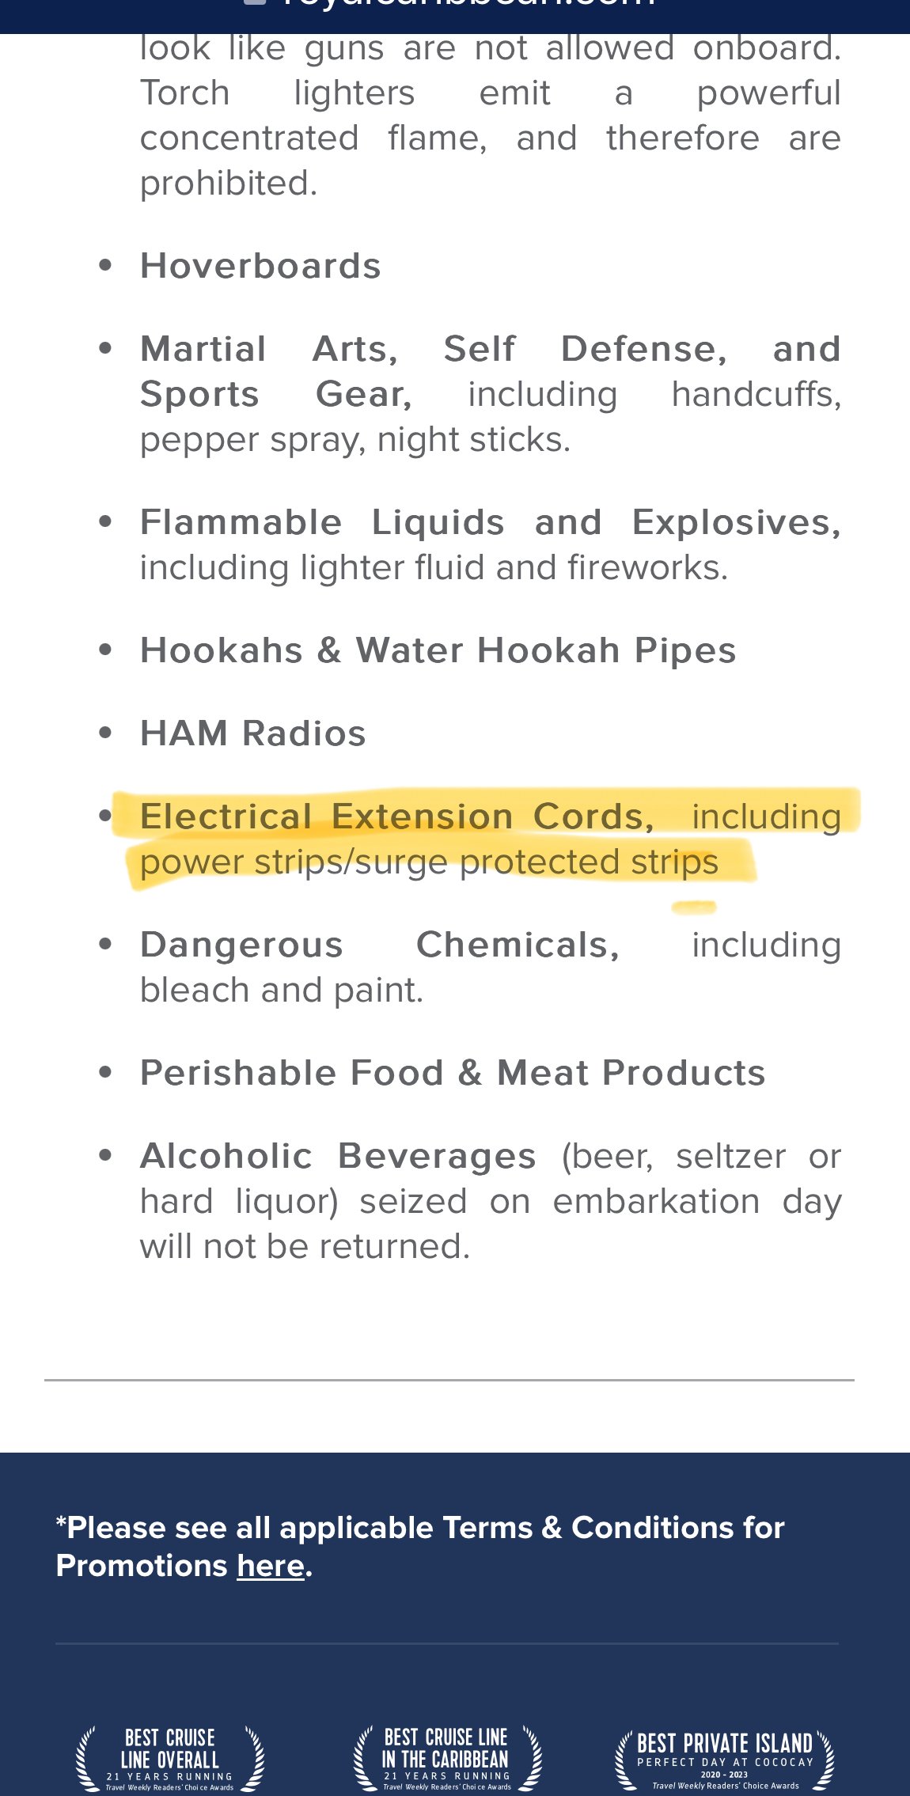The image size is (910, 1796).
Task: Open the Terms & Conditions 'here' link
Action: click(x=271, y=1566)
